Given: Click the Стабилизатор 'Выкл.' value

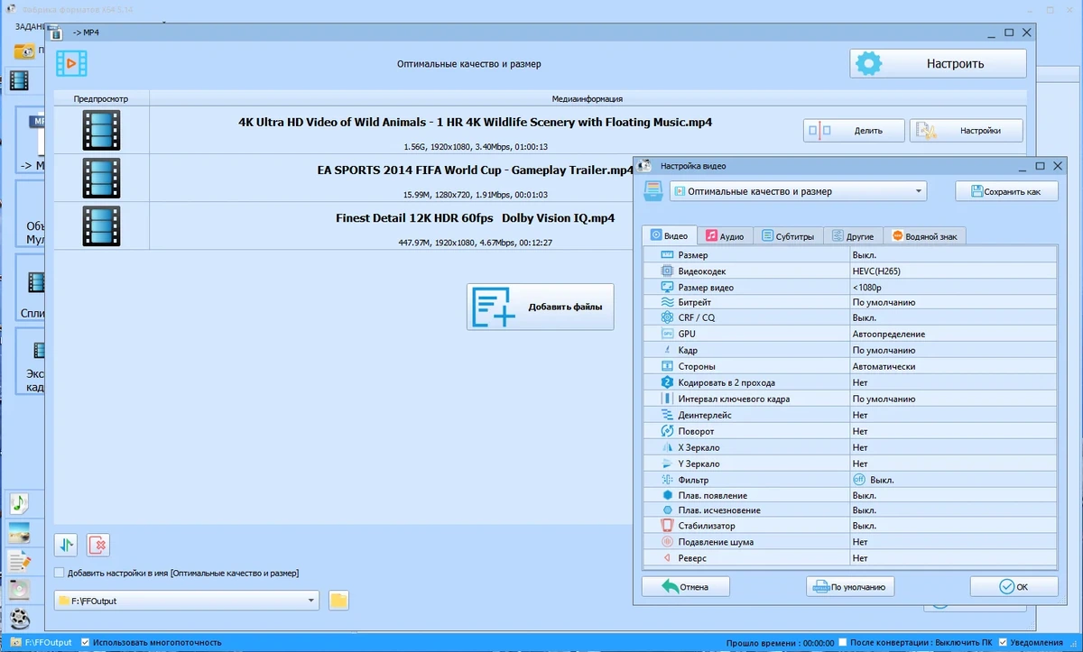Looking at the screenshot, I should click(953, 526).
